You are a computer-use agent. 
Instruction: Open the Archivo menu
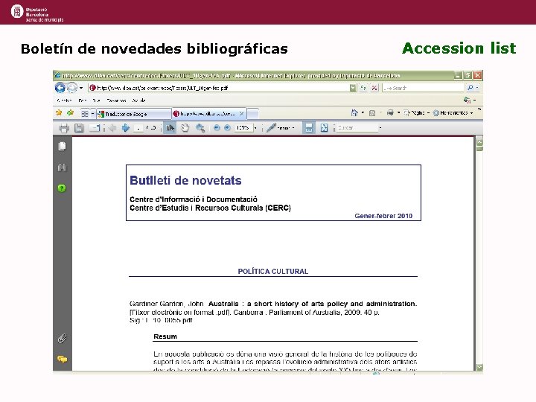coord(64,100)
